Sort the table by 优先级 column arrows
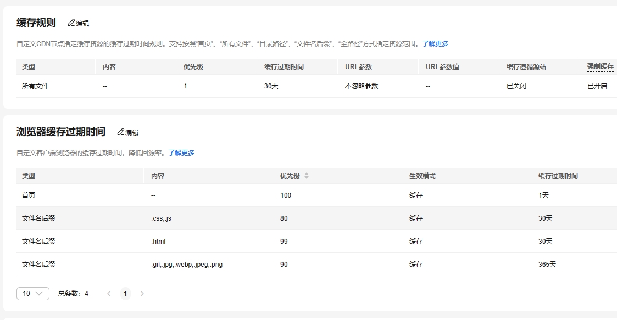617x320 pixels. point(307,176)
